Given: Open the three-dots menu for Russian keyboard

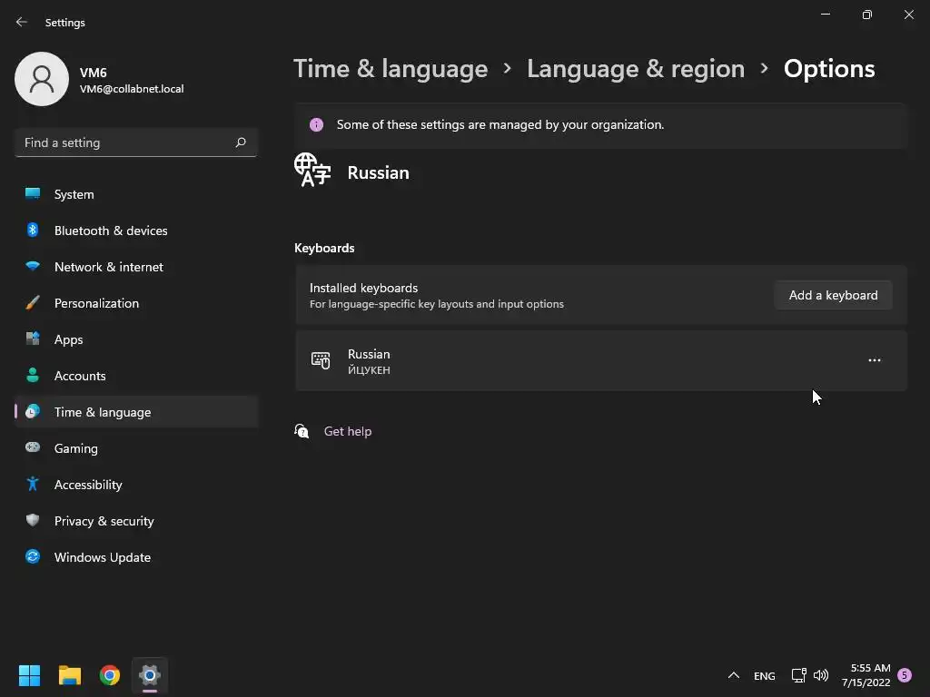Looking at the screenshot, I should [874, 360].
